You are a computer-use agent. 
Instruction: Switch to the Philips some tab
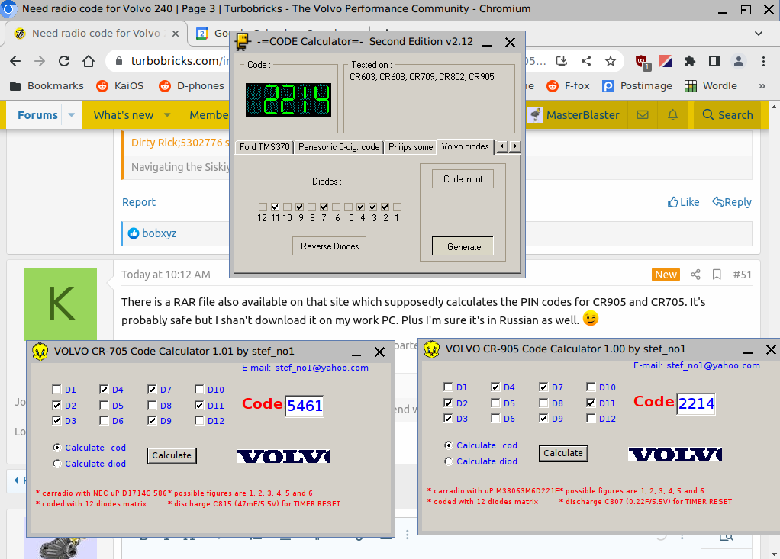click(411, 147)
